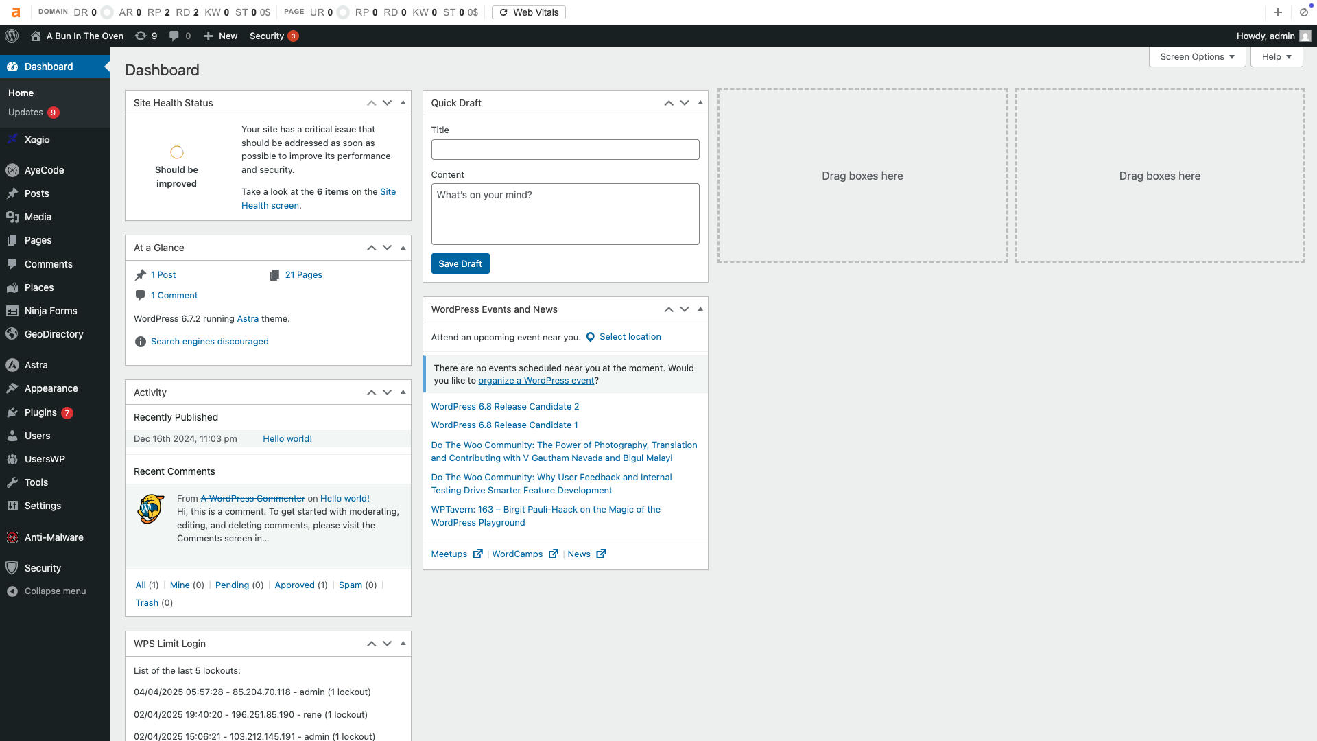Image resolution: width=1317 pixels, height=741 pixels.
Task: Click the Quick Draft Title input field
Action: 565,150
